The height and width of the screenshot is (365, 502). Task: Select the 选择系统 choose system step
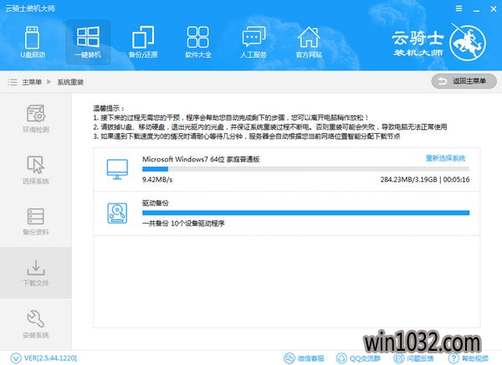coord(36,170)
